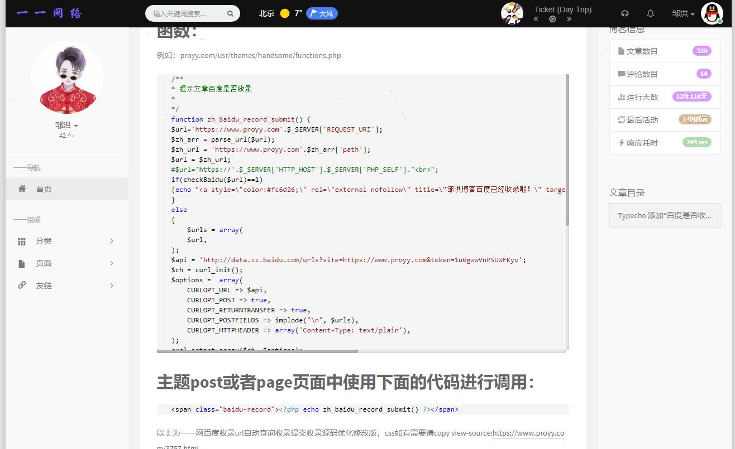Play the Ticket (Day Trip) track
The image size is (735, 449).
(x=552, y=19)
